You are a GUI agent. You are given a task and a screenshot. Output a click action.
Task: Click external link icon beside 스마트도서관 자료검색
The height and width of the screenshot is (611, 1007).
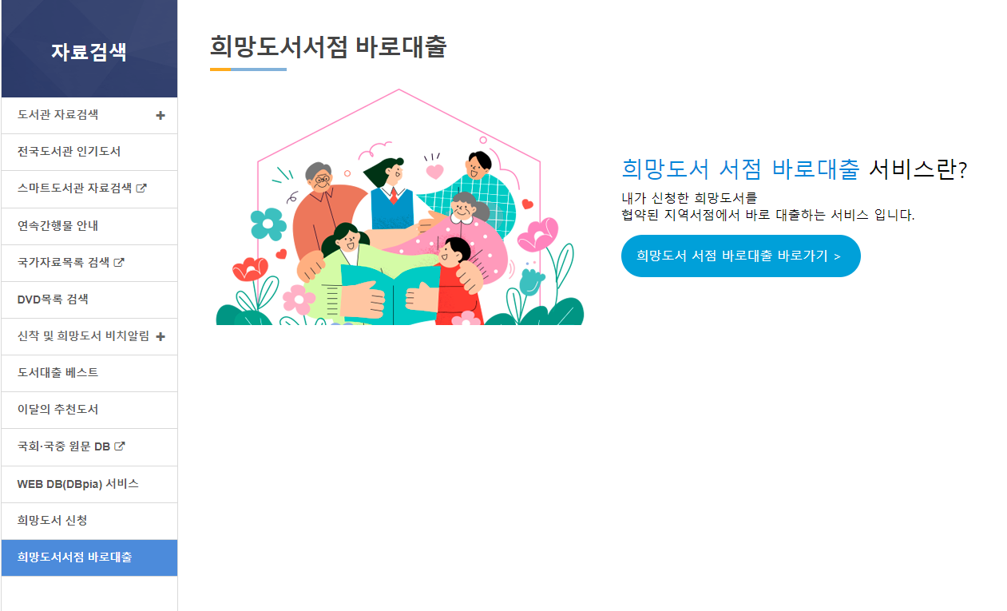[x=141, y=189]
